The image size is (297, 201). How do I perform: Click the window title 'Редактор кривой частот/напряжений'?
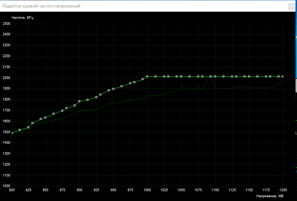click(x=42, y=6)
